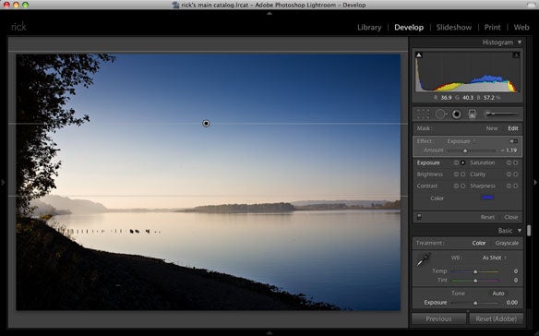Click the toolbar toggle pill in the title bar
The width and height of the screenshot is (539, 336).
530,5
